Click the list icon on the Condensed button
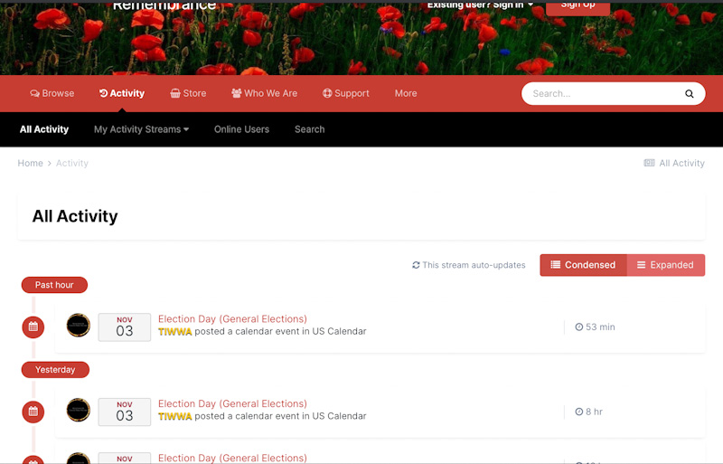This screenshot has height=464, width=723. click(x=556, y=265)
